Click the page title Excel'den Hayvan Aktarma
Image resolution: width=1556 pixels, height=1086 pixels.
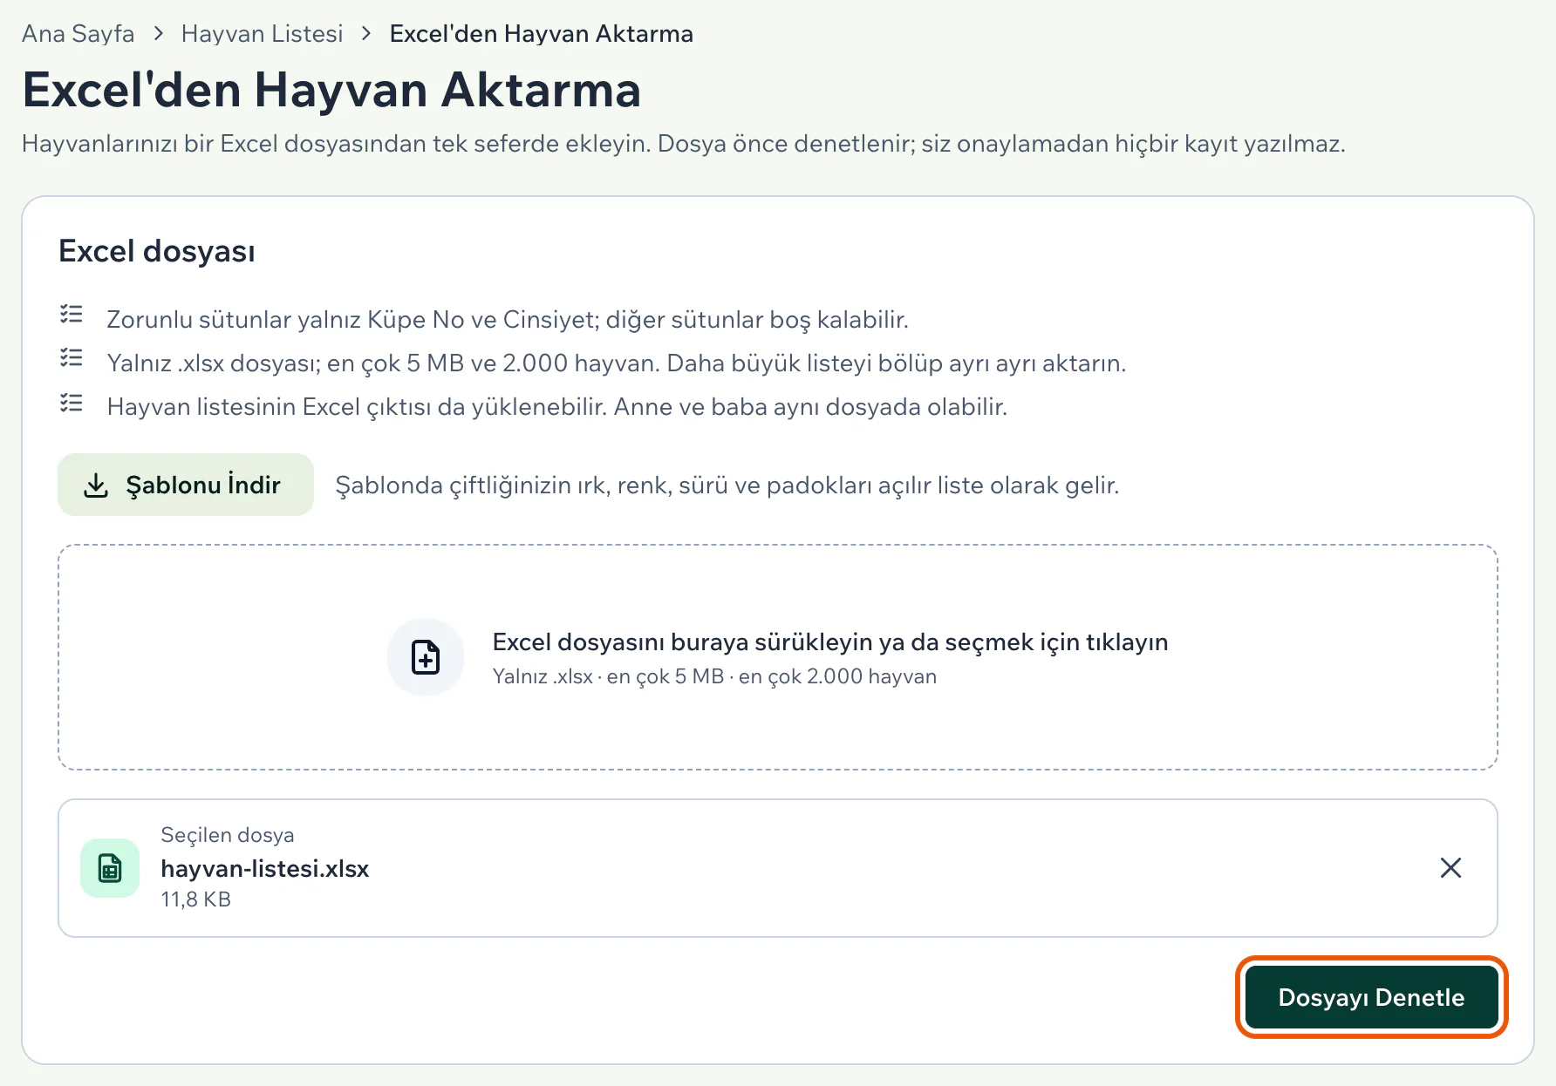(x=331, y=90)
